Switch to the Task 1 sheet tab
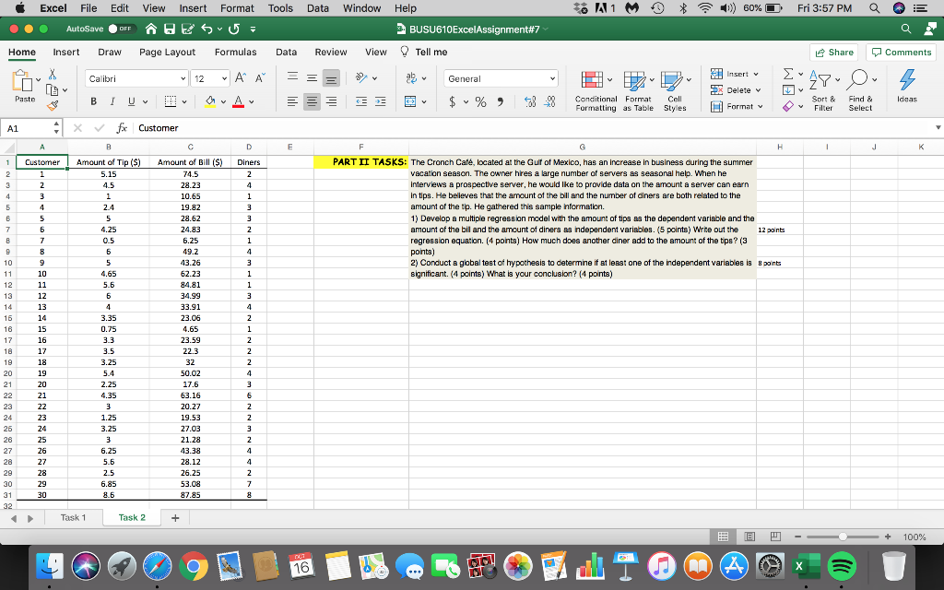The image size is (944, 590). tap(73, 517)
